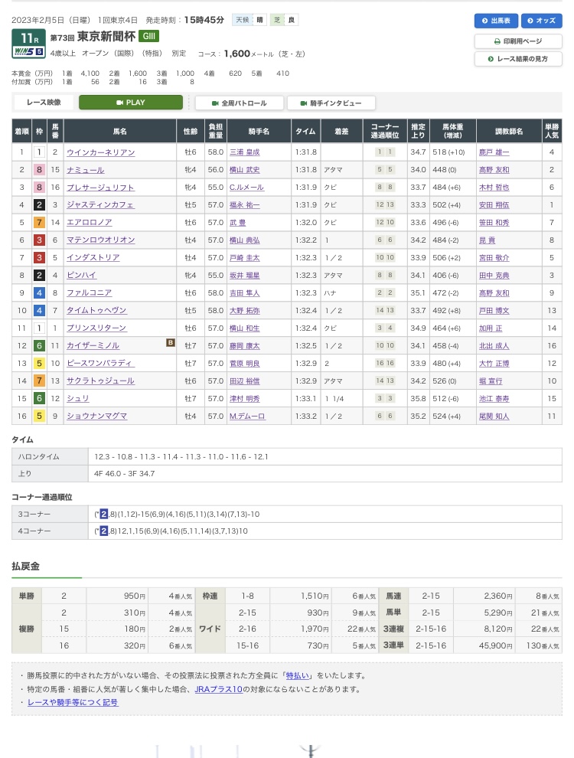
Task: Open horse ナミュール
Action: pyautogui.click(x=86, y=170)
